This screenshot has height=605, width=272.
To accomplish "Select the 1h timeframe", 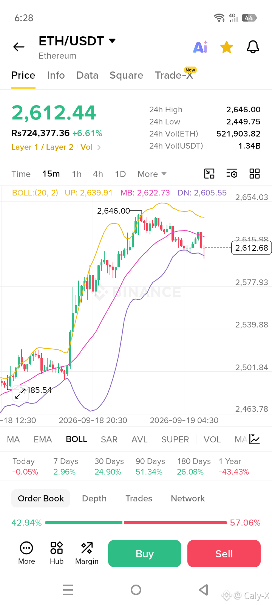I will tap(77, 174).
